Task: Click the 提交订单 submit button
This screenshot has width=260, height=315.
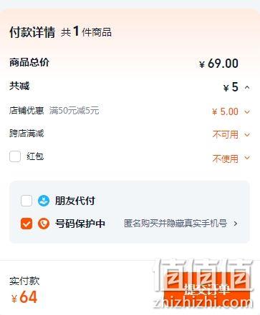Action: coord(207,289)
